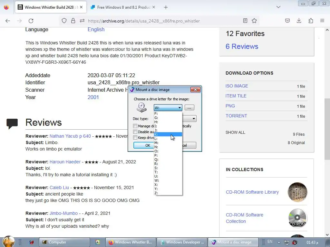The image size is (330, 247).
Task: Select drive letter S: from list
Action: (x=168, y=168)
